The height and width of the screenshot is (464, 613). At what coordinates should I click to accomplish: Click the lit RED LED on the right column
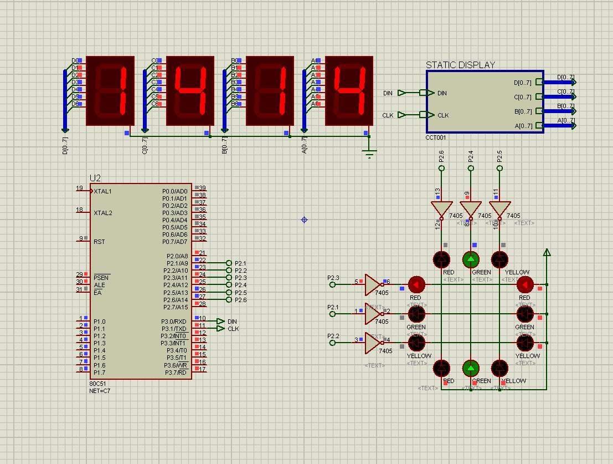point(525,285)
